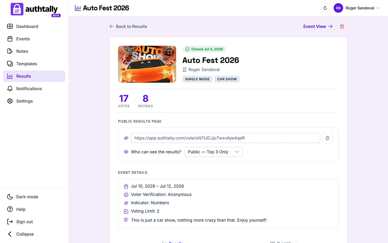The image size is (388, 243).
Task: Click Voting Limit: 2 text
Action: (x=145, y=211)
